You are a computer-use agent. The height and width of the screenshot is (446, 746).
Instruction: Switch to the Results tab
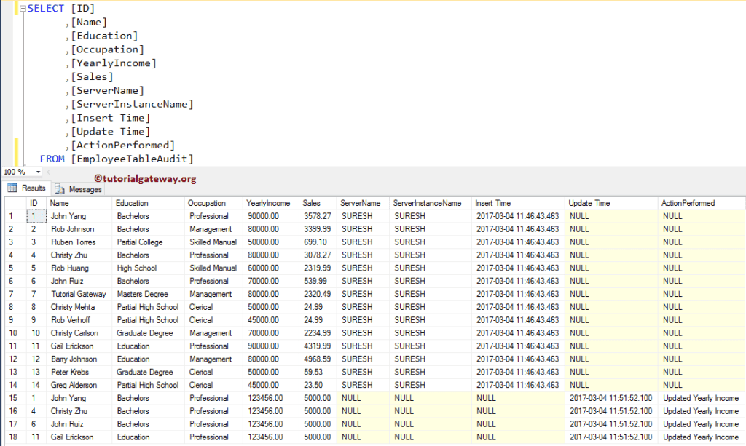(28, 188)
